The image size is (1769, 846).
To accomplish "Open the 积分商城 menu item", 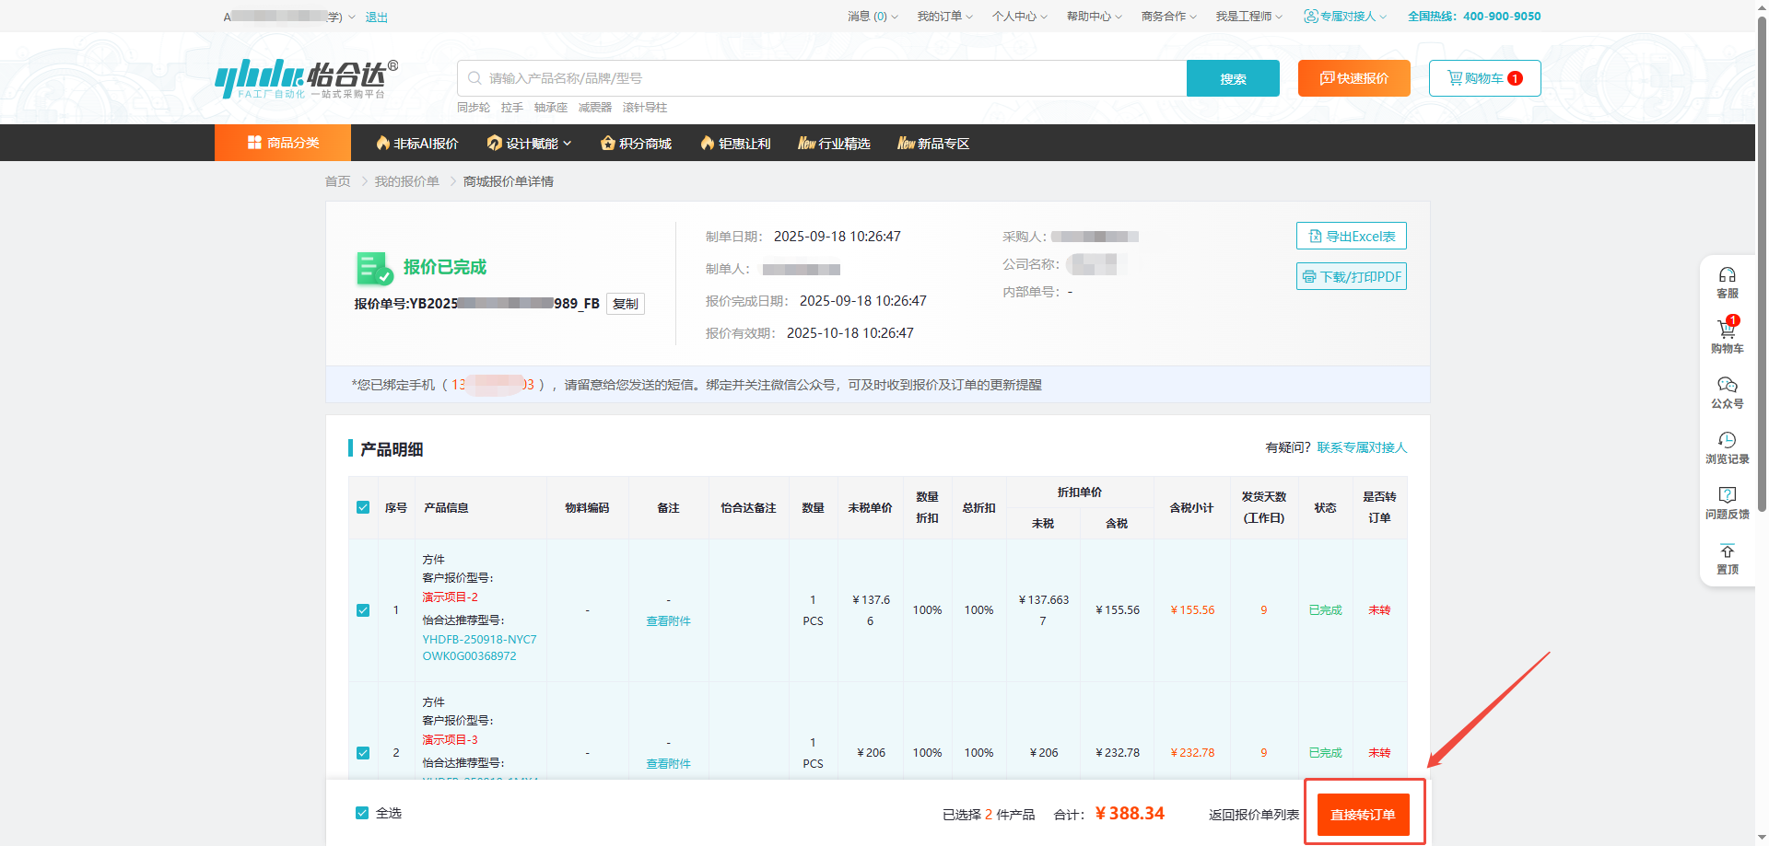I will pos(636,144).
